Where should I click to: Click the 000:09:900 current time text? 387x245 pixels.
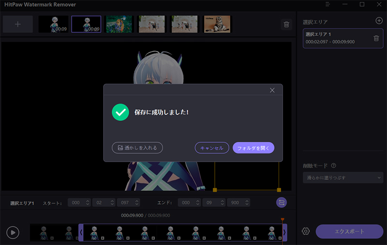[x=132, y=216]
